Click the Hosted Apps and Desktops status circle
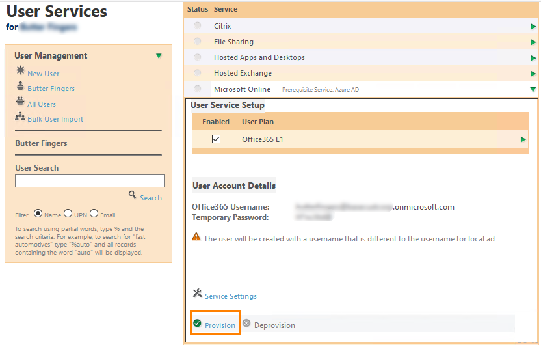Screen dimensions: 541x345 [198, 57]
